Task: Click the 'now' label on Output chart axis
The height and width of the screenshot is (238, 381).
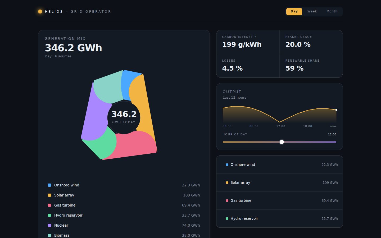Action: (x=333, y=126)
